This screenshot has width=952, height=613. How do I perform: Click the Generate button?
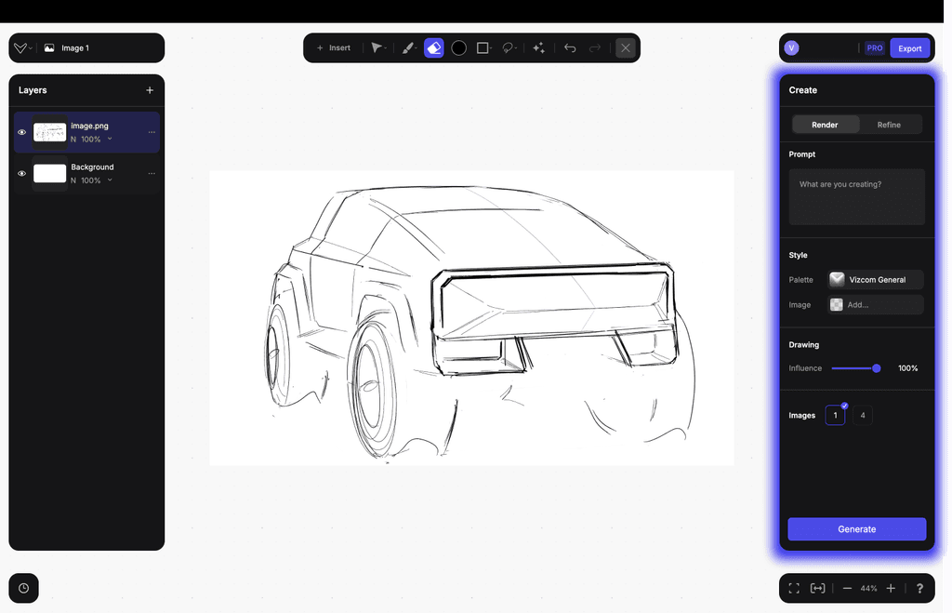[856, 528]
